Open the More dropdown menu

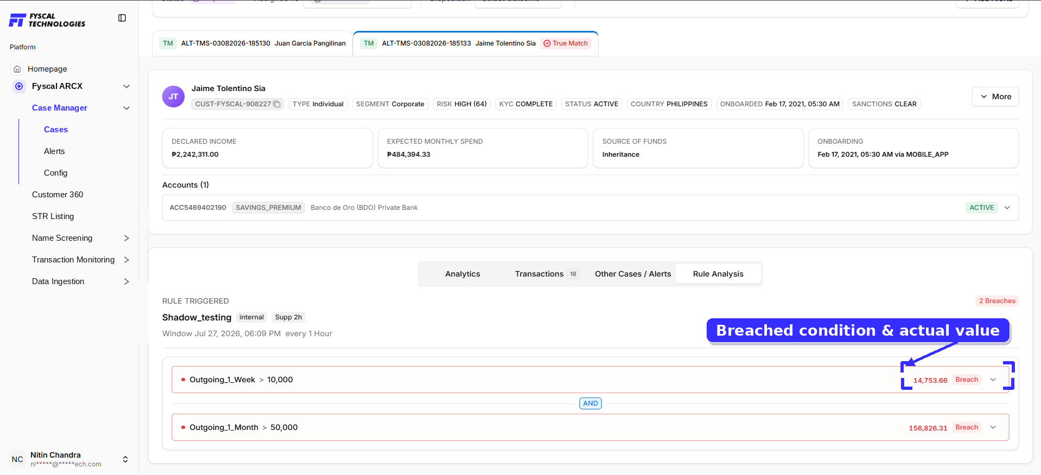[x=995, y=97]
